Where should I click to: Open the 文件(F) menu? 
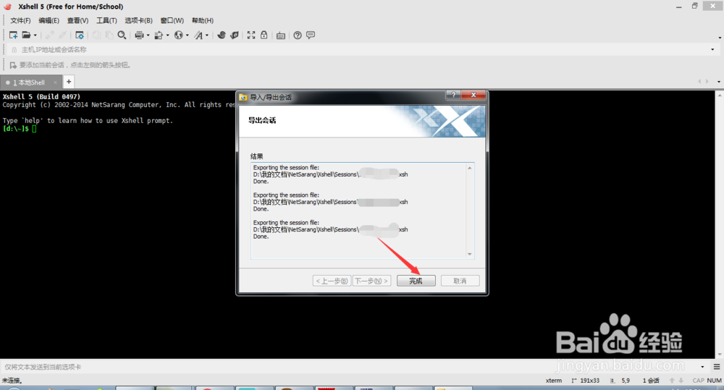coord(20,20)
